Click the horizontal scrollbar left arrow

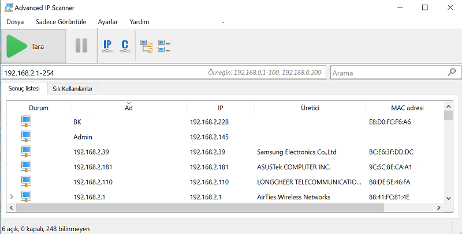[x=12, y=207]
